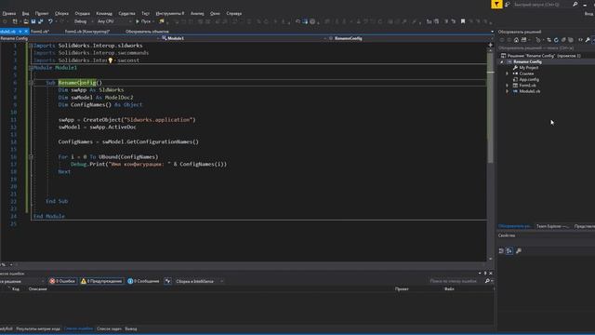Open the Вид menu
Viewport: 595px width, 335px height.
(x=25, y=13)
